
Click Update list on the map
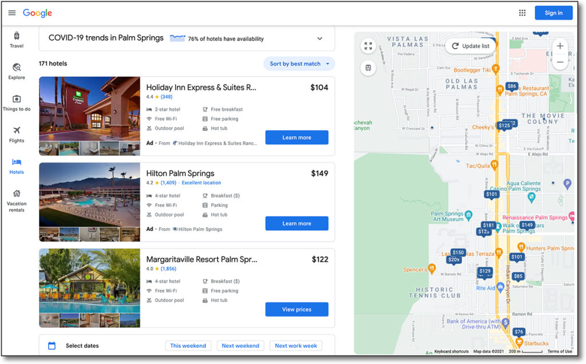pyautogui.click(x=470, y=46)
